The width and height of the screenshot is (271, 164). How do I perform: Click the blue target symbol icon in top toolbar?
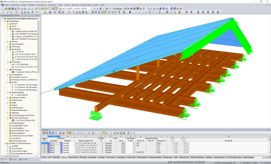(151, 8)
